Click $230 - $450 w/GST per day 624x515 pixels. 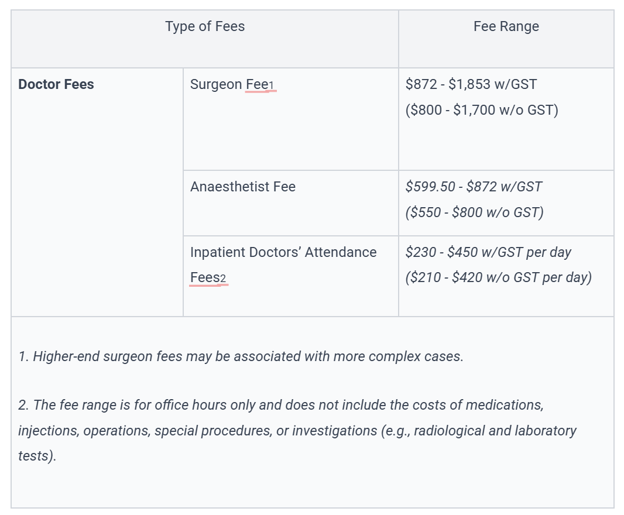point(488,252)
